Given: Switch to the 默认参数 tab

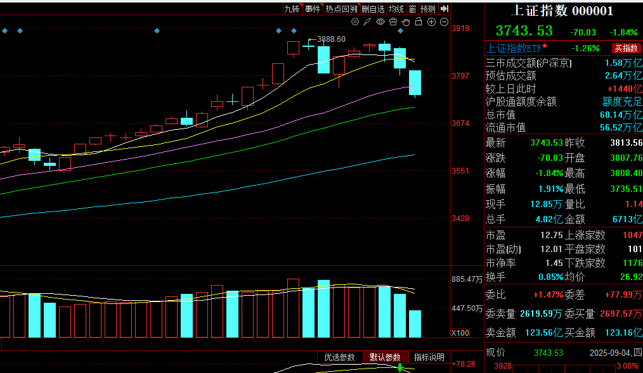Looking at the screenshot, I should [386, 357].
